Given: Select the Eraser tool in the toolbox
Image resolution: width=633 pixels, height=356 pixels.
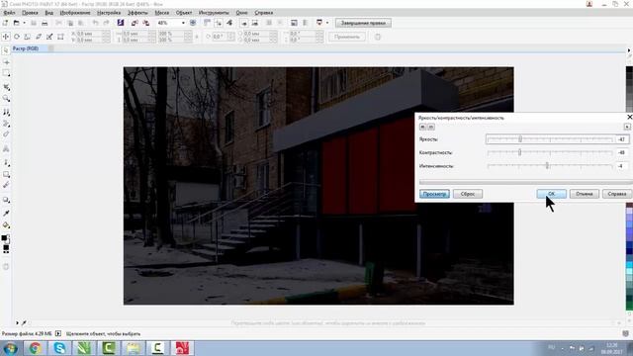Looking at the screenshot, I should pyautogui.click(x=6, y=134).
